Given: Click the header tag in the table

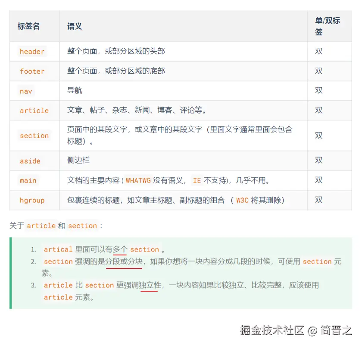Looking at the screenshot, I should click(x=31, y=51).
